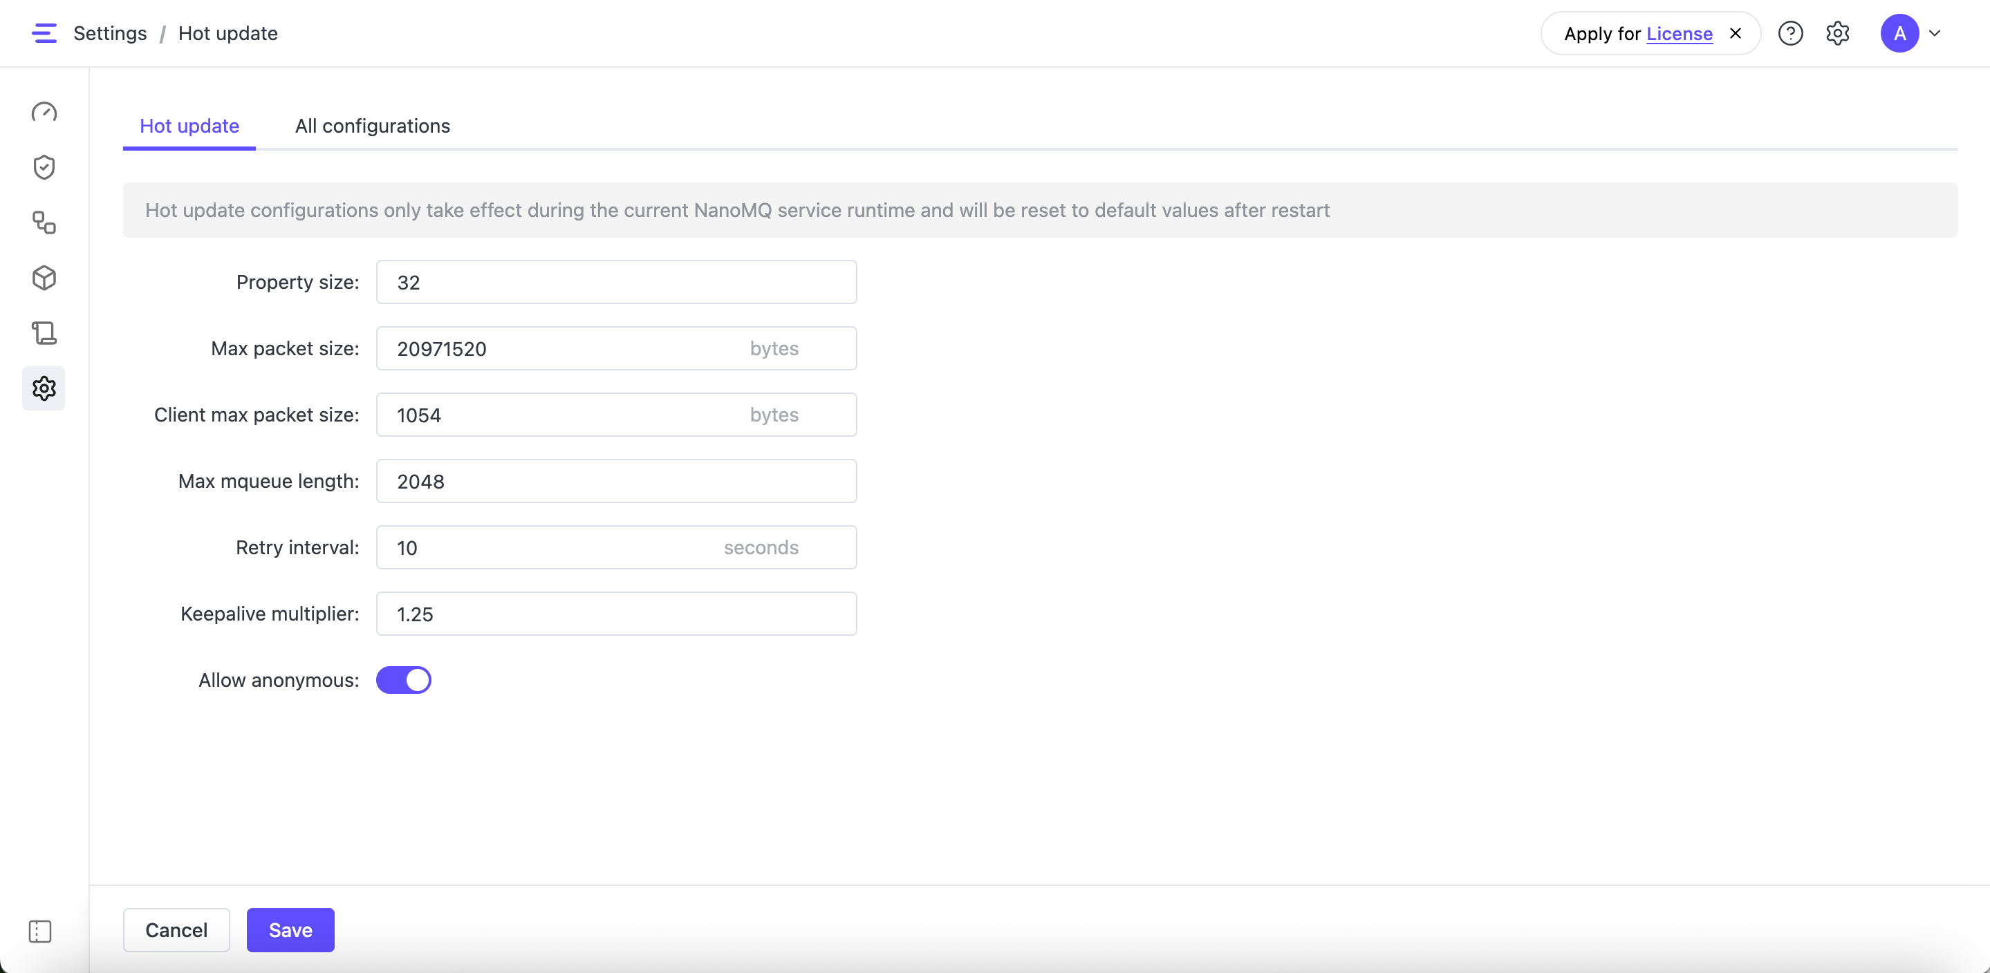Click the Save button
This screenshot has width=1990, height=973.
pyautogui.click(x=290, y=929)
